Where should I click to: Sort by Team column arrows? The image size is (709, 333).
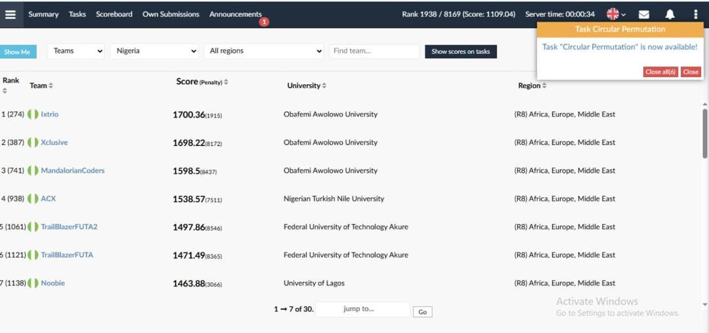(51, 85)
